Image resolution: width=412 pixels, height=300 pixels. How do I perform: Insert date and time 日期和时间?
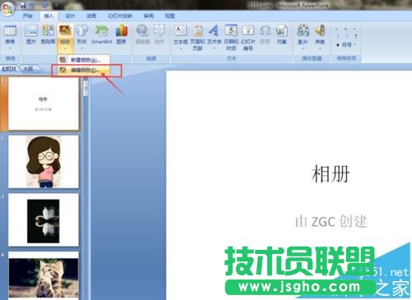coord(231,38)
